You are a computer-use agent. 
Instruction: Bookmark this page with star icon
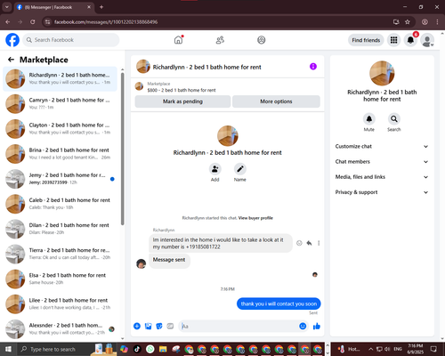(x=408, y=22)
